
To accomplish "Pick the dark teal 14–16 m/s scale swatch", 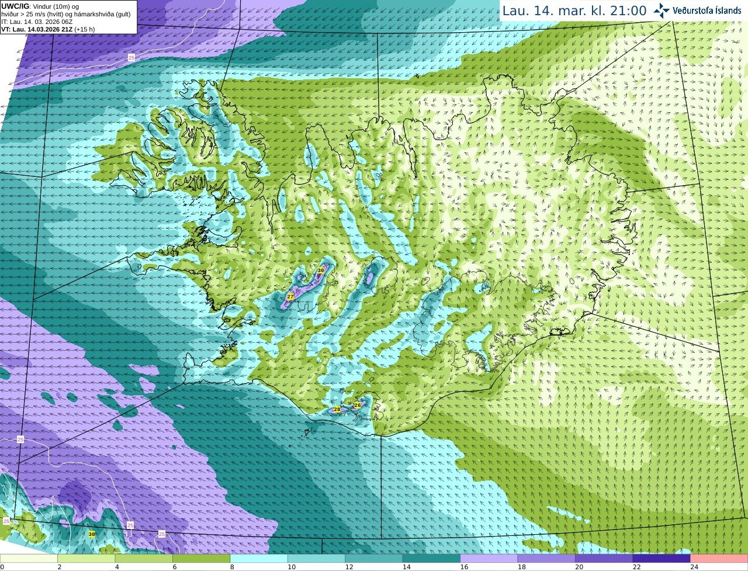I will [431, 559].
